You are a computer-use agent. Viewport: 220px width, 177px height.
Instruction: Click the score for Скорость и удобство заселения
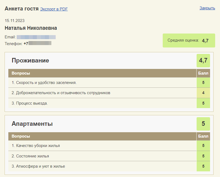point(203,83)
